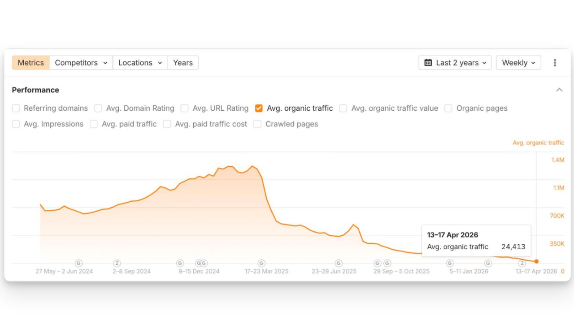This screenshot has height=329, width=574.
Task: Enable Referring domains metric
Action: point(16,108)
